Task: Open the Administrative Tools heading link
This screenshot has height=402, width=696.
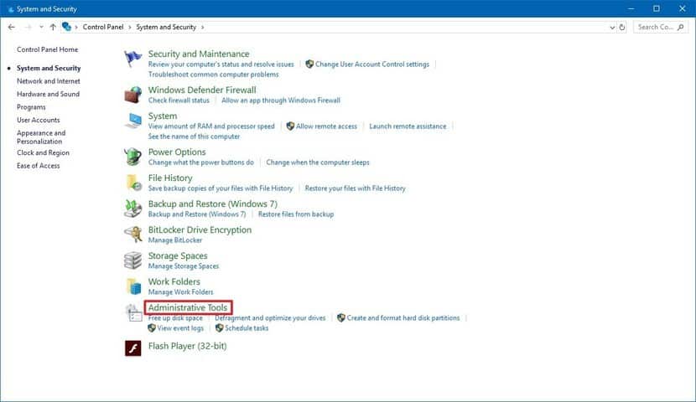Action: pyautogui.click(x=188, y=308)
